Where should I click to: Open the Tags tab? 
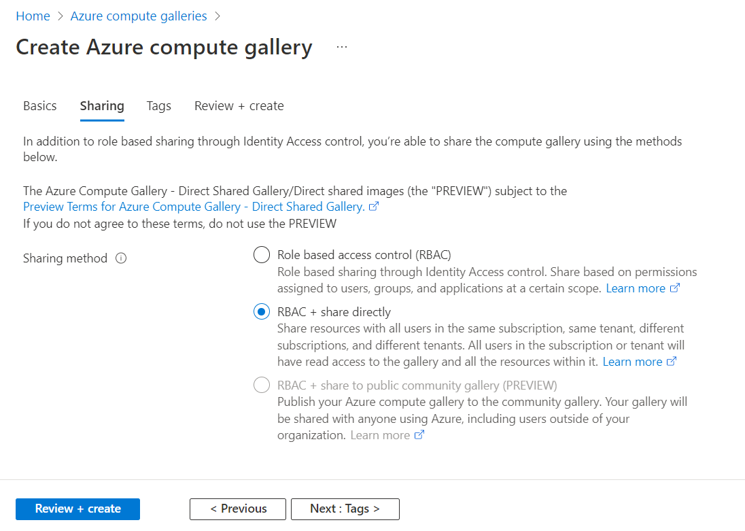coord(158,106)
